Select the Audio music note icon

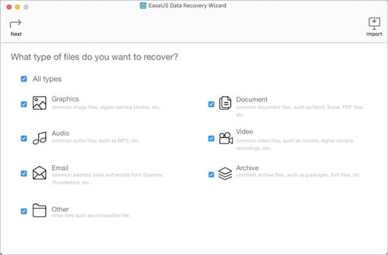pyautogui.click(x=39, y=138)
